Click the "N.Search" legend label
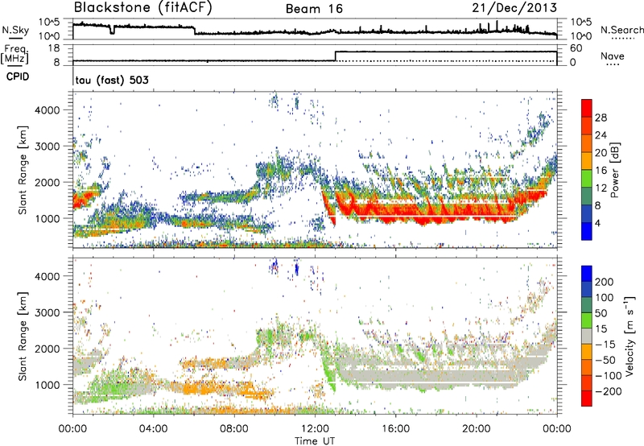 click(621, 30)
